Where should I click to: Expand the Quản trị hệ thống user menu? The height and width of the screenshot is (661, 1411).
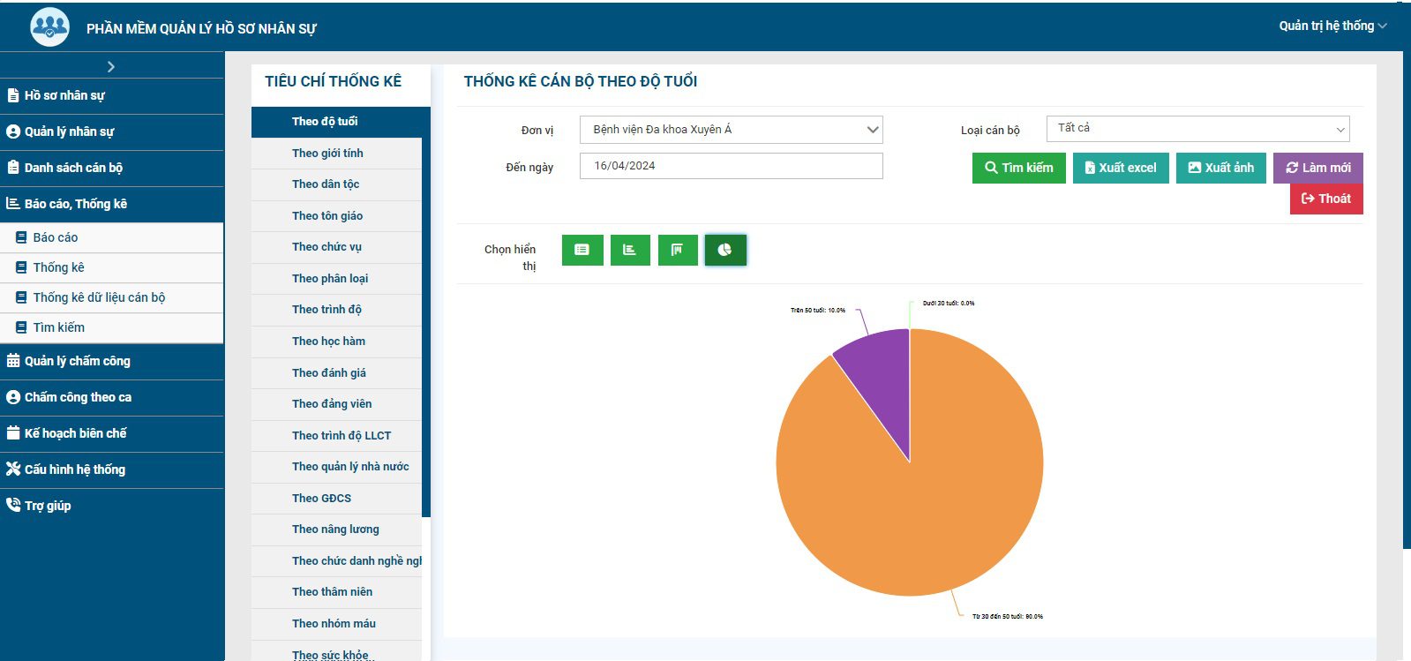pos(1332,26)
